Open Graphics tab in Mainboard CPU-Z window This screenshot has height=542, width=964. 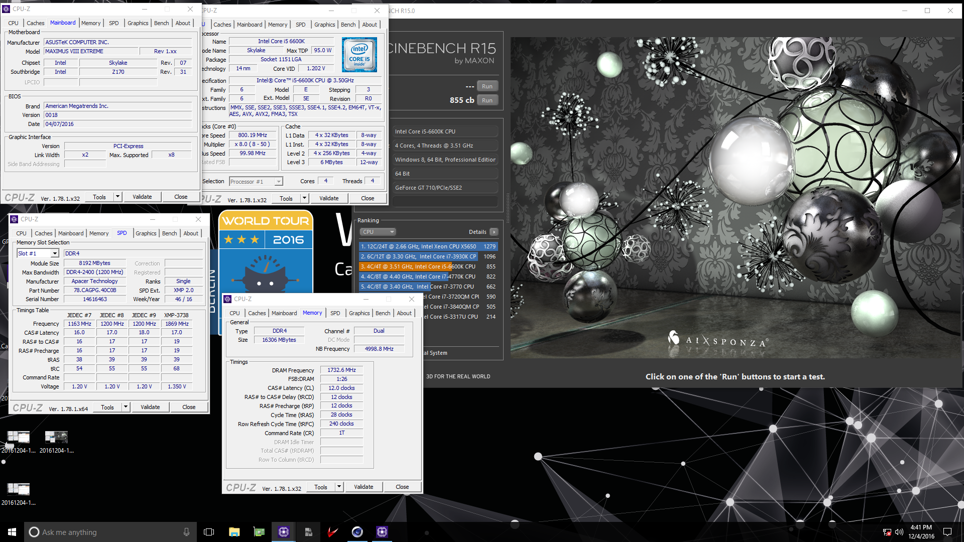[138, 23]
